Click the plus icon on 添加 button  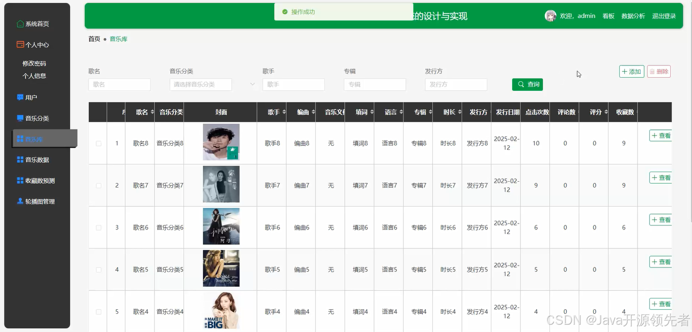pyautogui.click(x=625, y=72)
